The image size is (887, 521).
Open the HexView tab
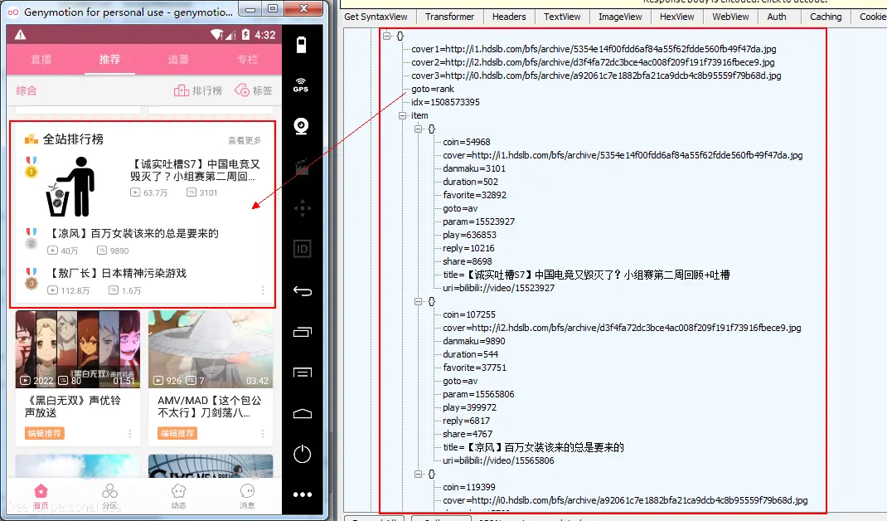[x=676, y=17]
